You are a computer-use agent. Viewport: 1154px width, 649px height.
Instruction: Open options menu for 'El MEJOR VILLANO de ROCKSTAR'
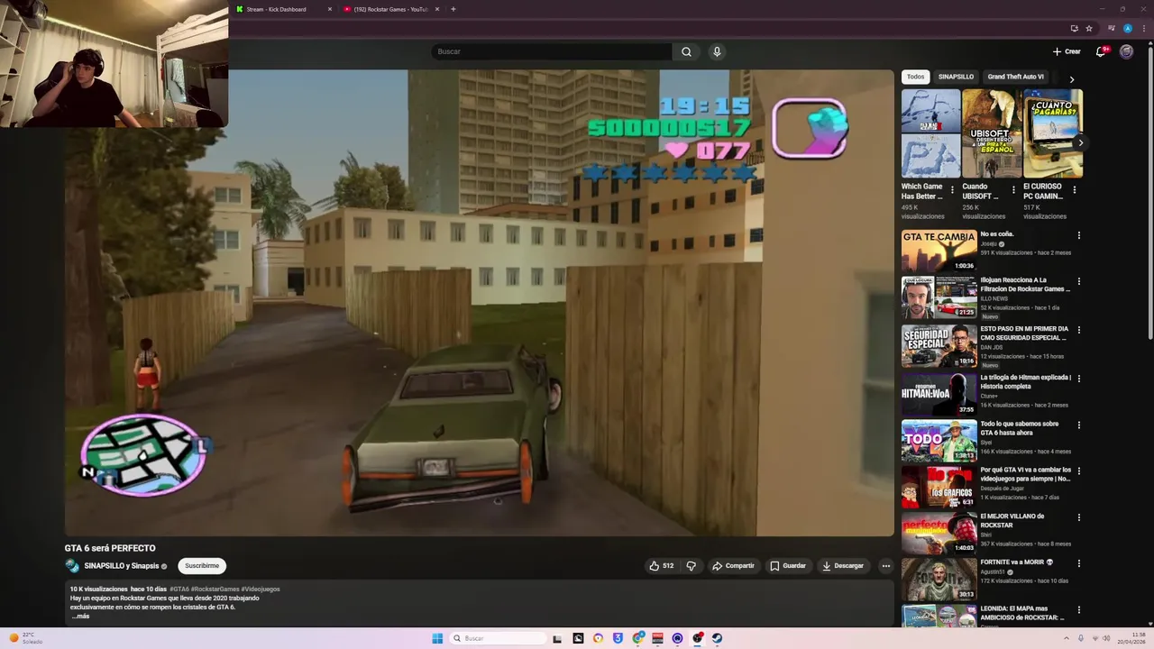click(x=1078, y=517)
